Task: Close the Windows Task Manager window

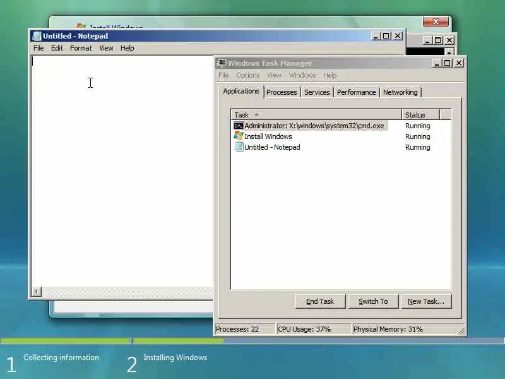Action: [459, 63]
